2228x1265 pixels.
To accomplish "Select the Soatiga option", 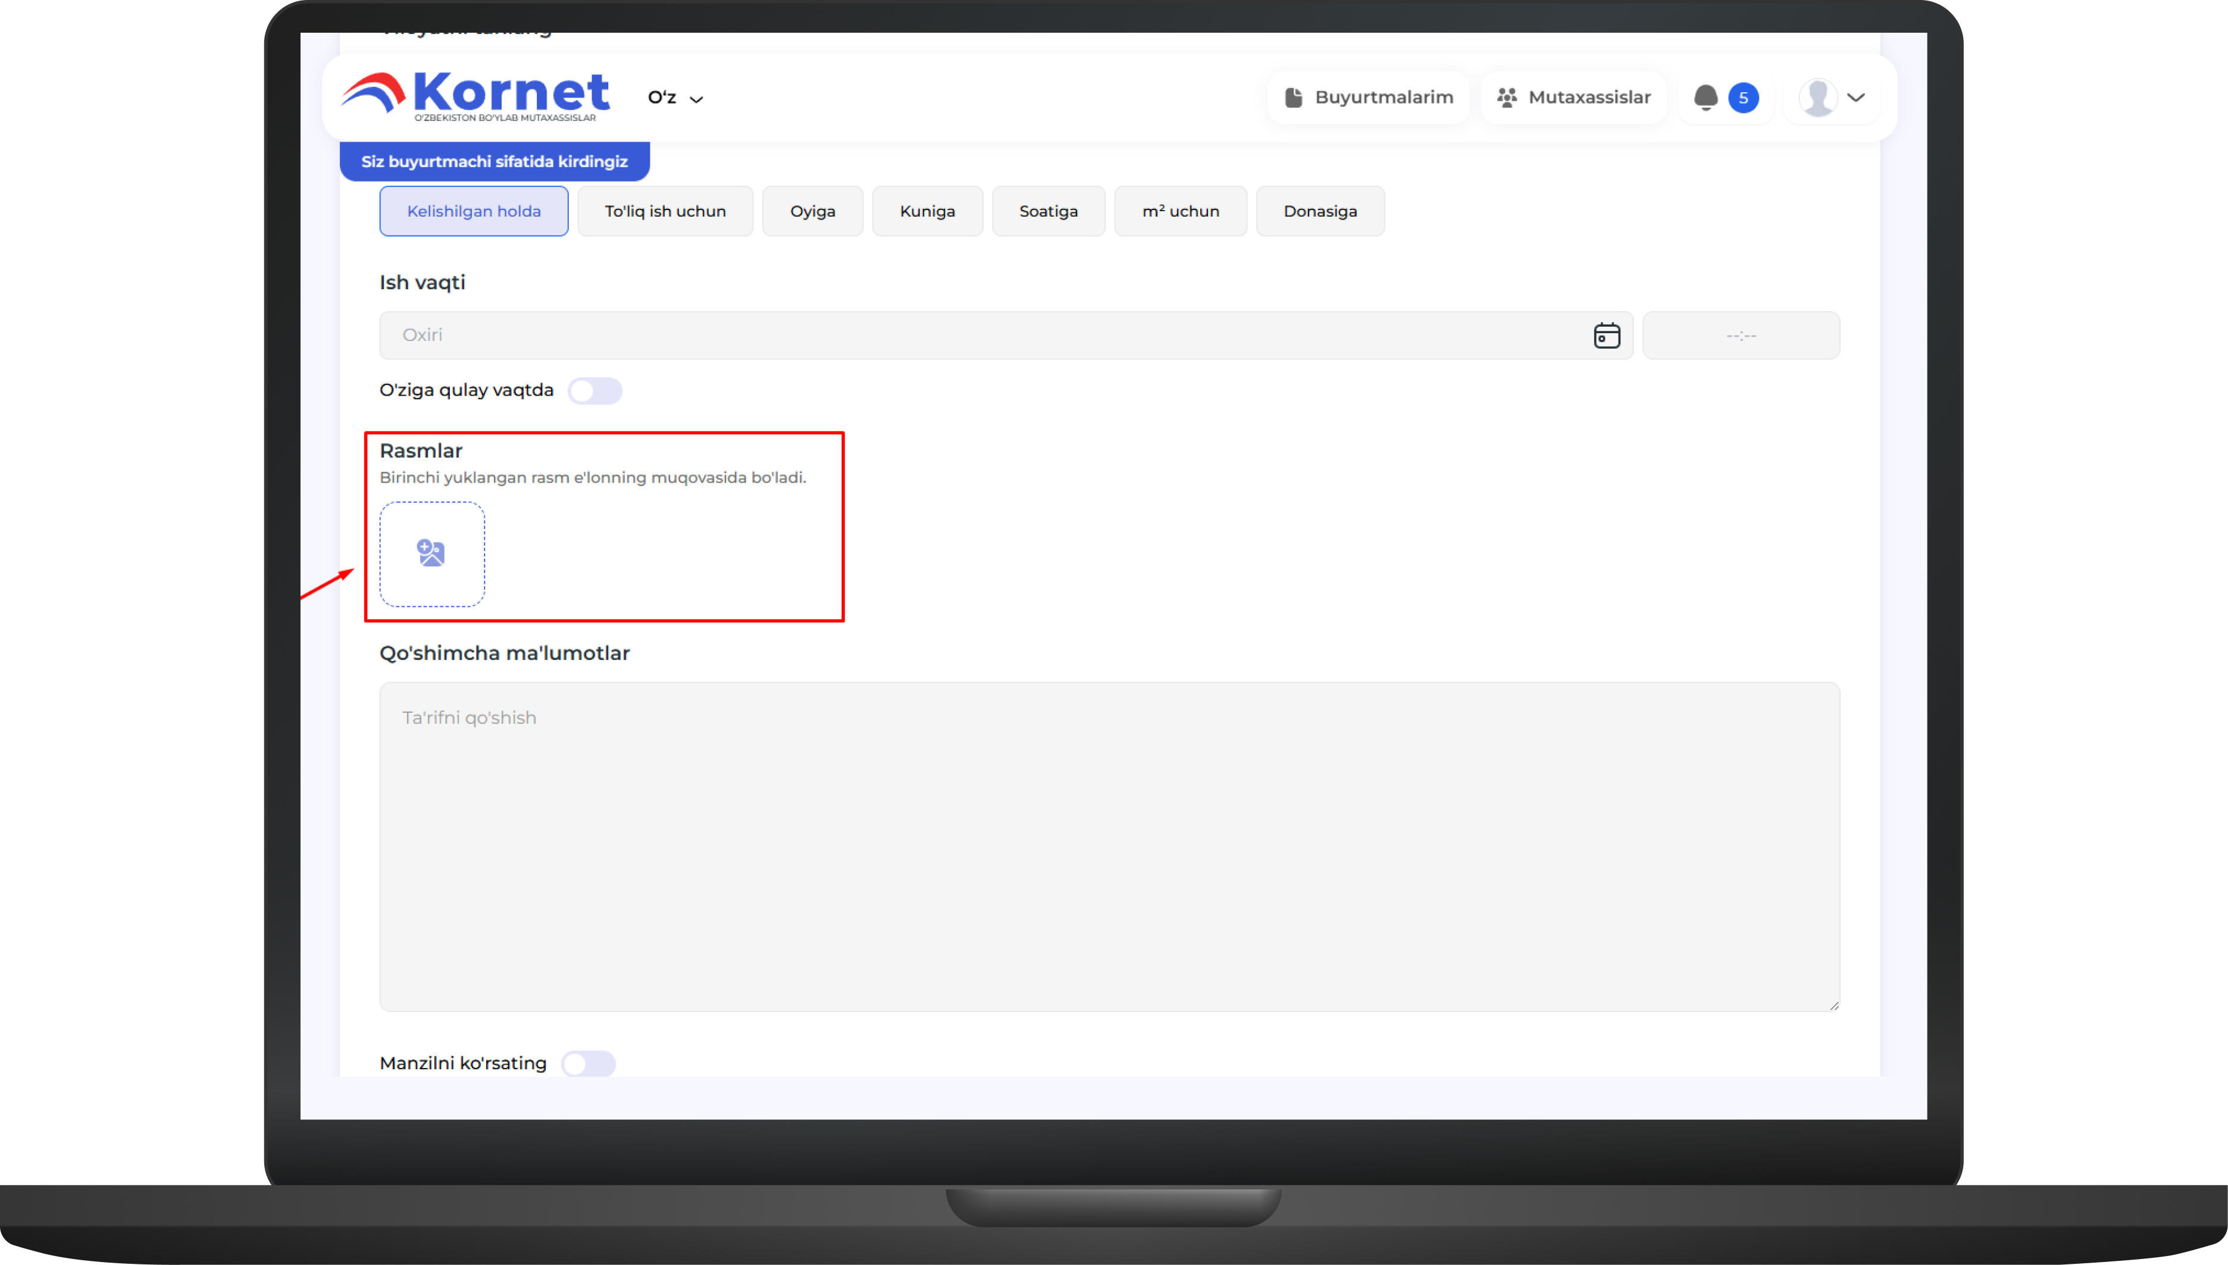I will pos(1048,211).
